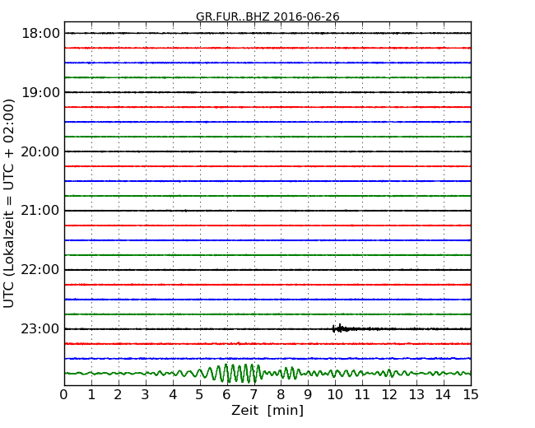
Task: Click the small bump on the red trace below 23:00
Action: 239,343
